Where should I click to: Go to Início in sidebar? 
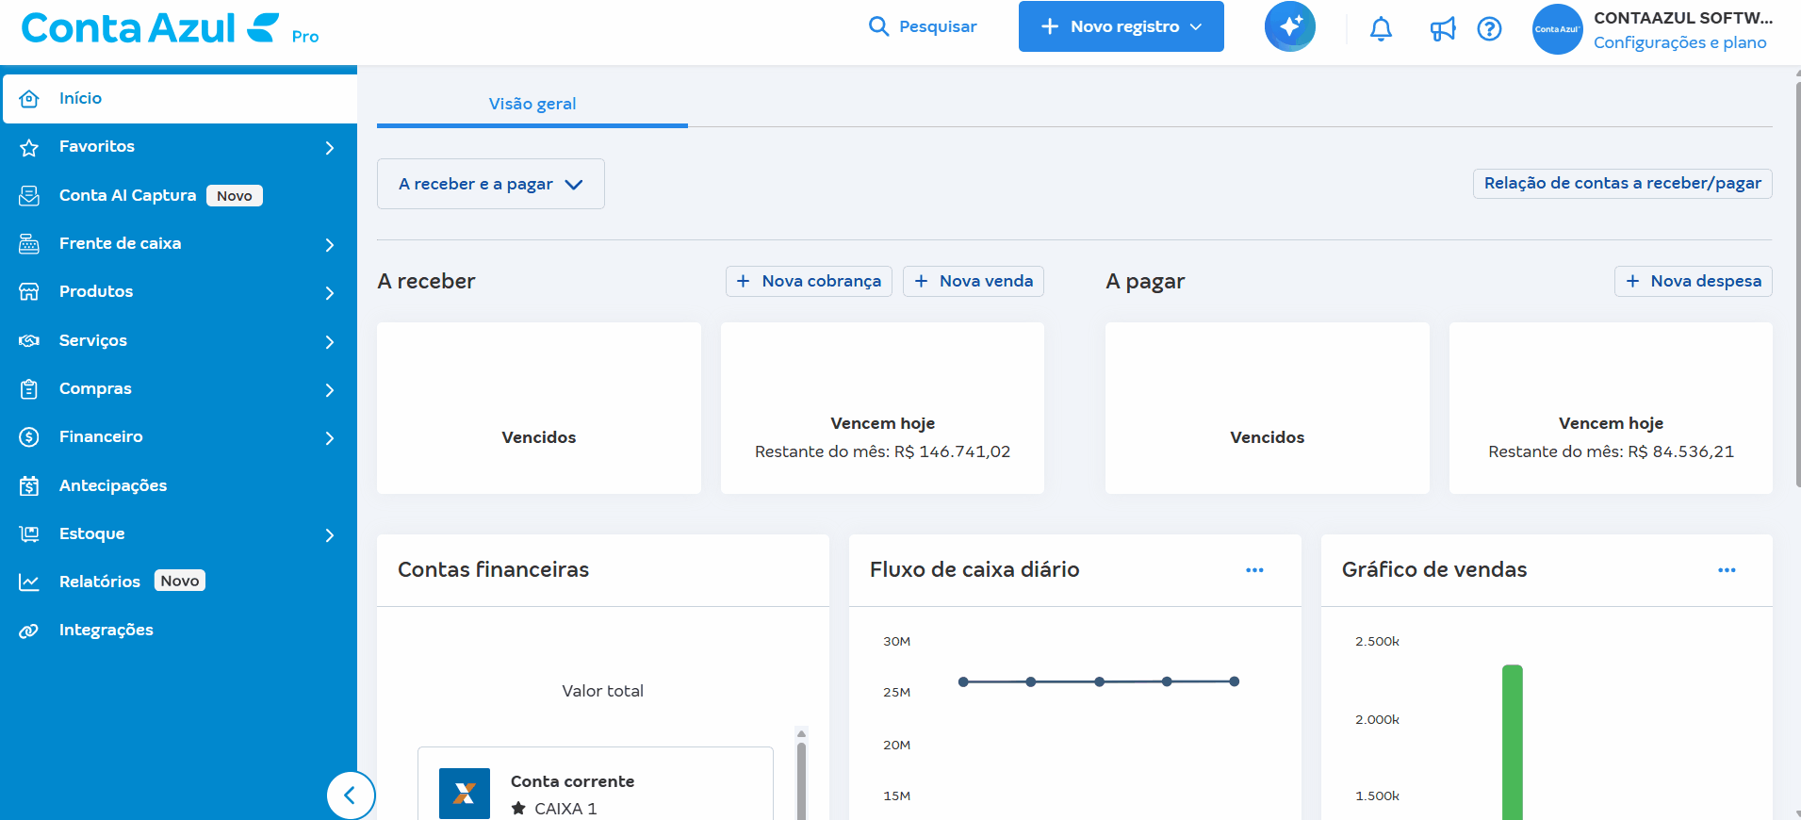click(x=180, y=99)
